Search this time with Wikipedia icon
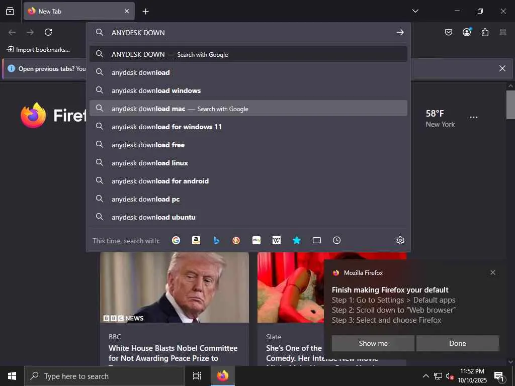Viewport: 515px width, 386px height. (x=277, y=240)
